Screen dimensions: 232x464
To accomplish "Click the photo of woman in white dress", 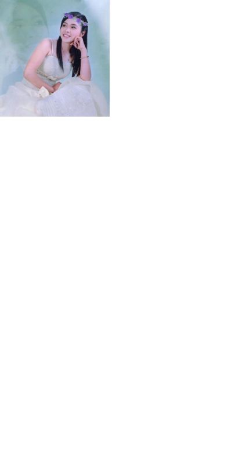I will pos(55,58).
